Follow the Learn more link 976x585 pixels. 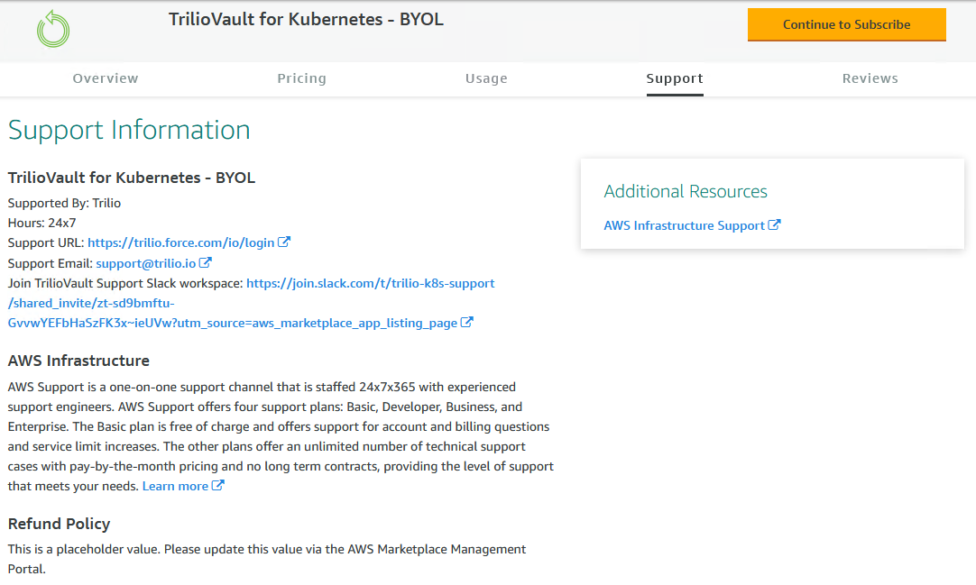[175, 486]
